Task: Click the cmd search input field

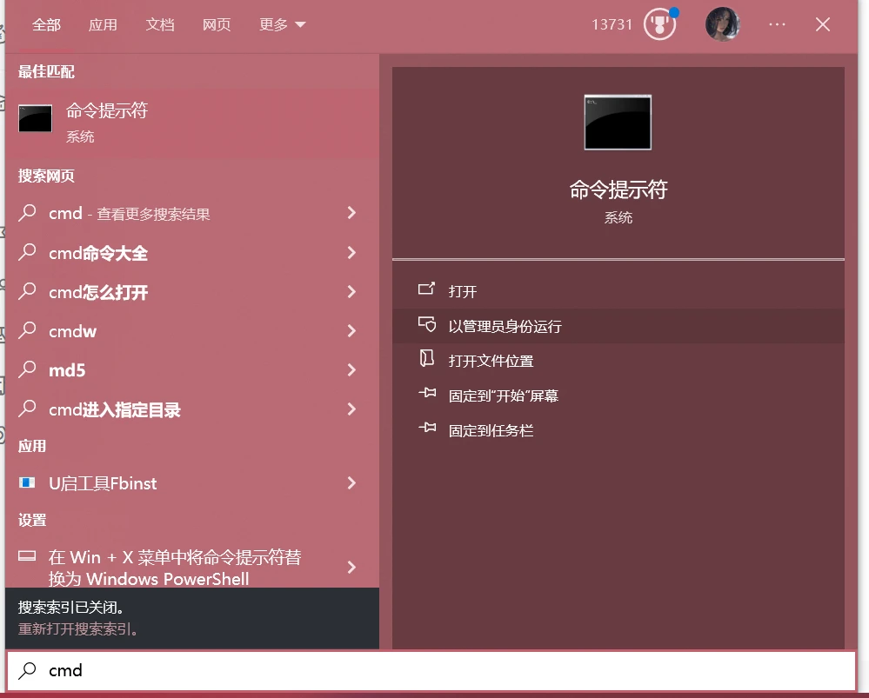Action: [431, 671]
